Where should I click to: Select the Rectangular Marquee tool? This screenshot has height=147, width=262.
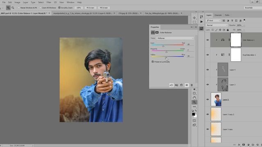click(194, 22)
